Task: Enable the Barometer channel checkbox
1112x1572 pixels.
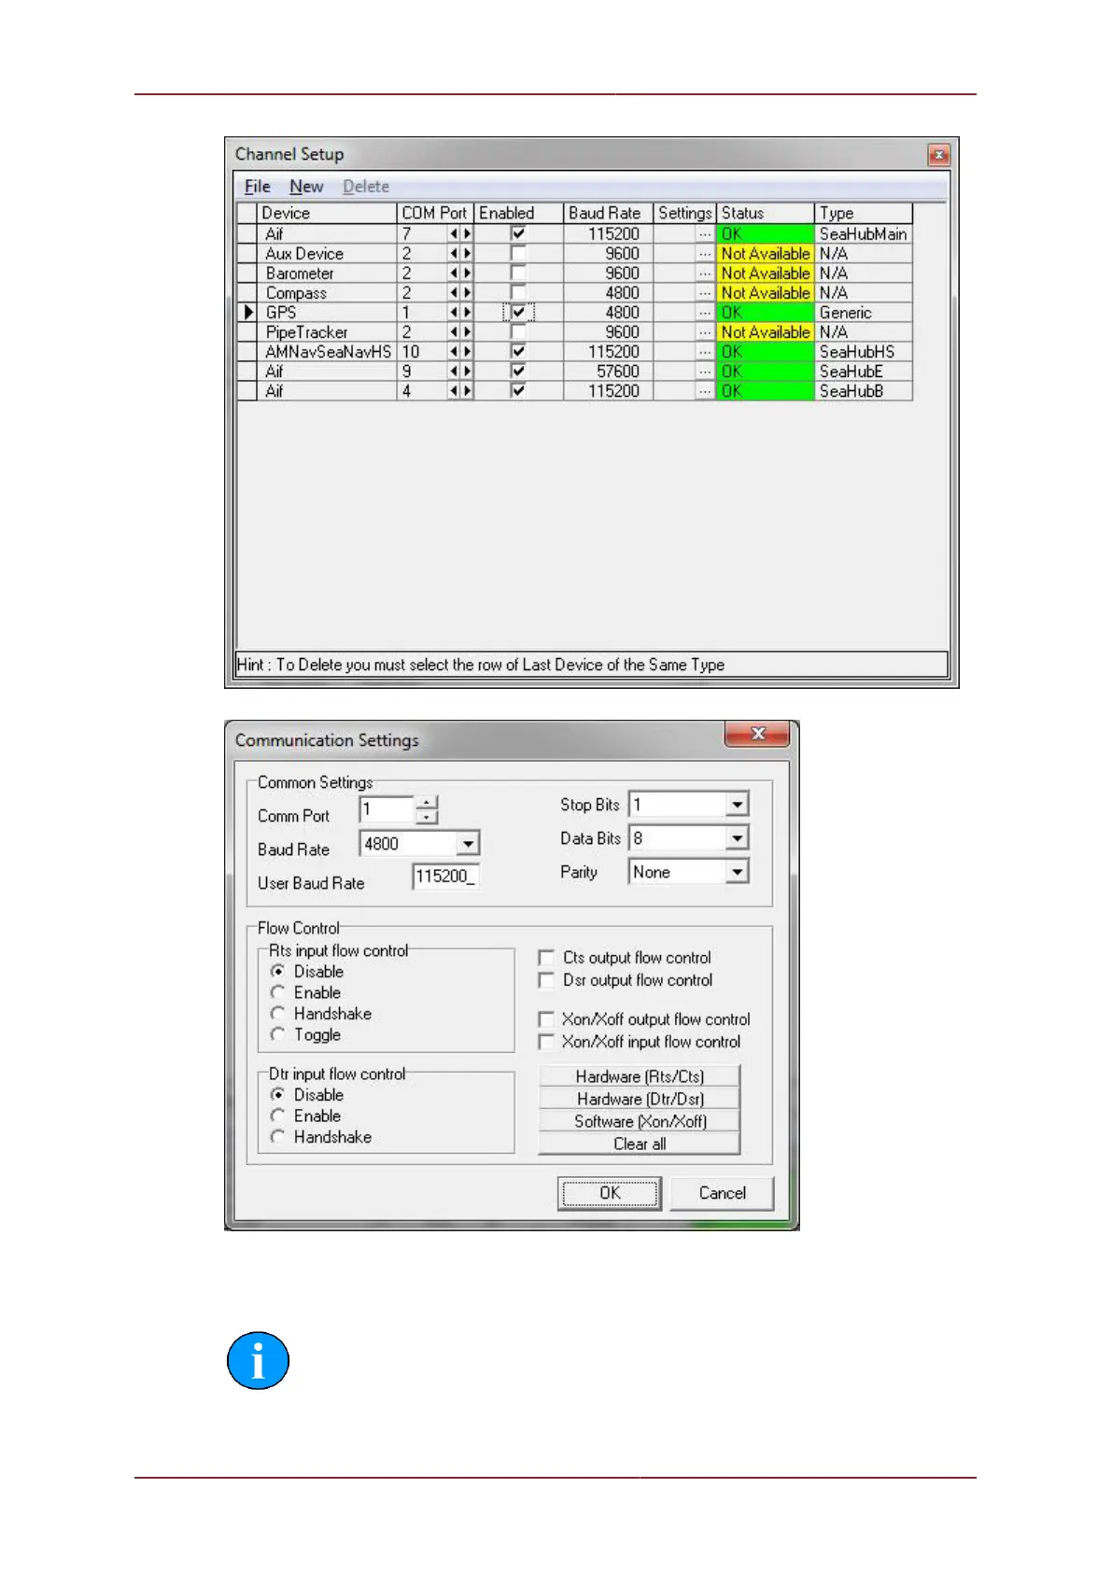Action: (x=518, y=273)
